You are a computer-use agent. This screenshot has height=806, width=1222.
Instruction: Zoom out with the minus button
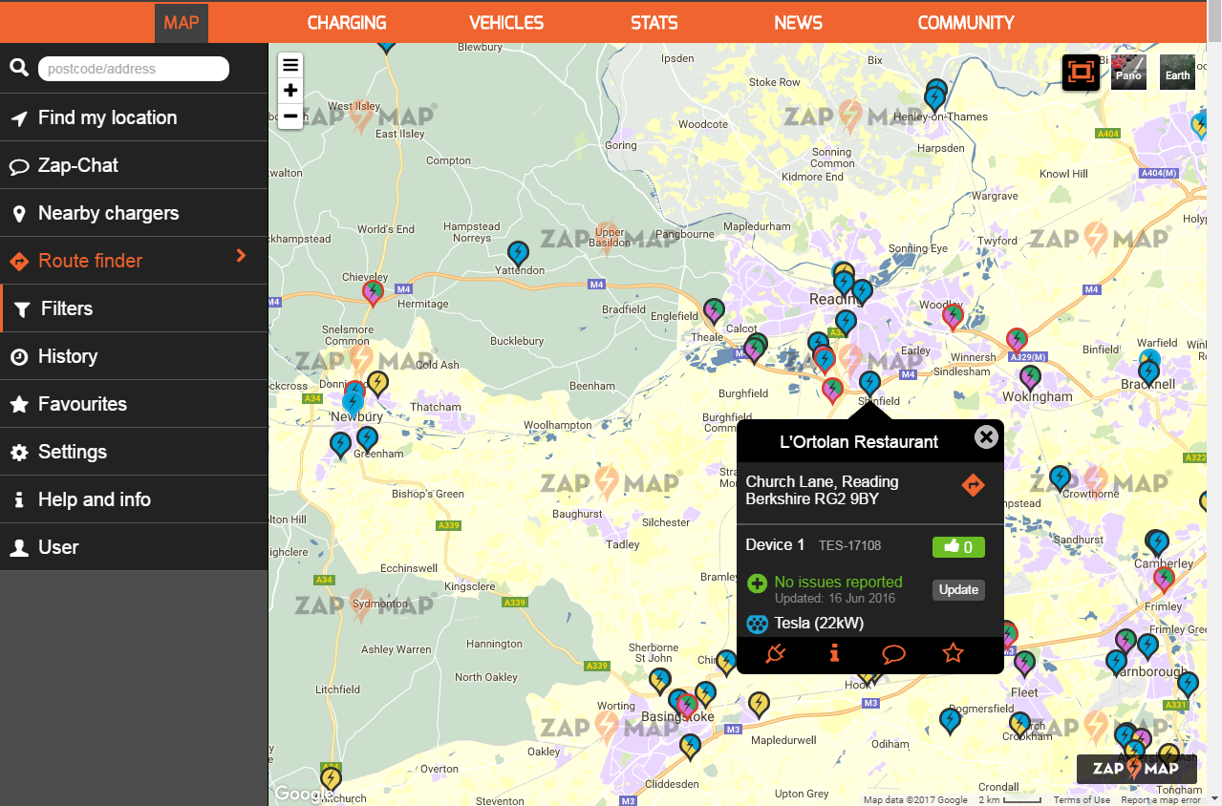click(290, 116)
